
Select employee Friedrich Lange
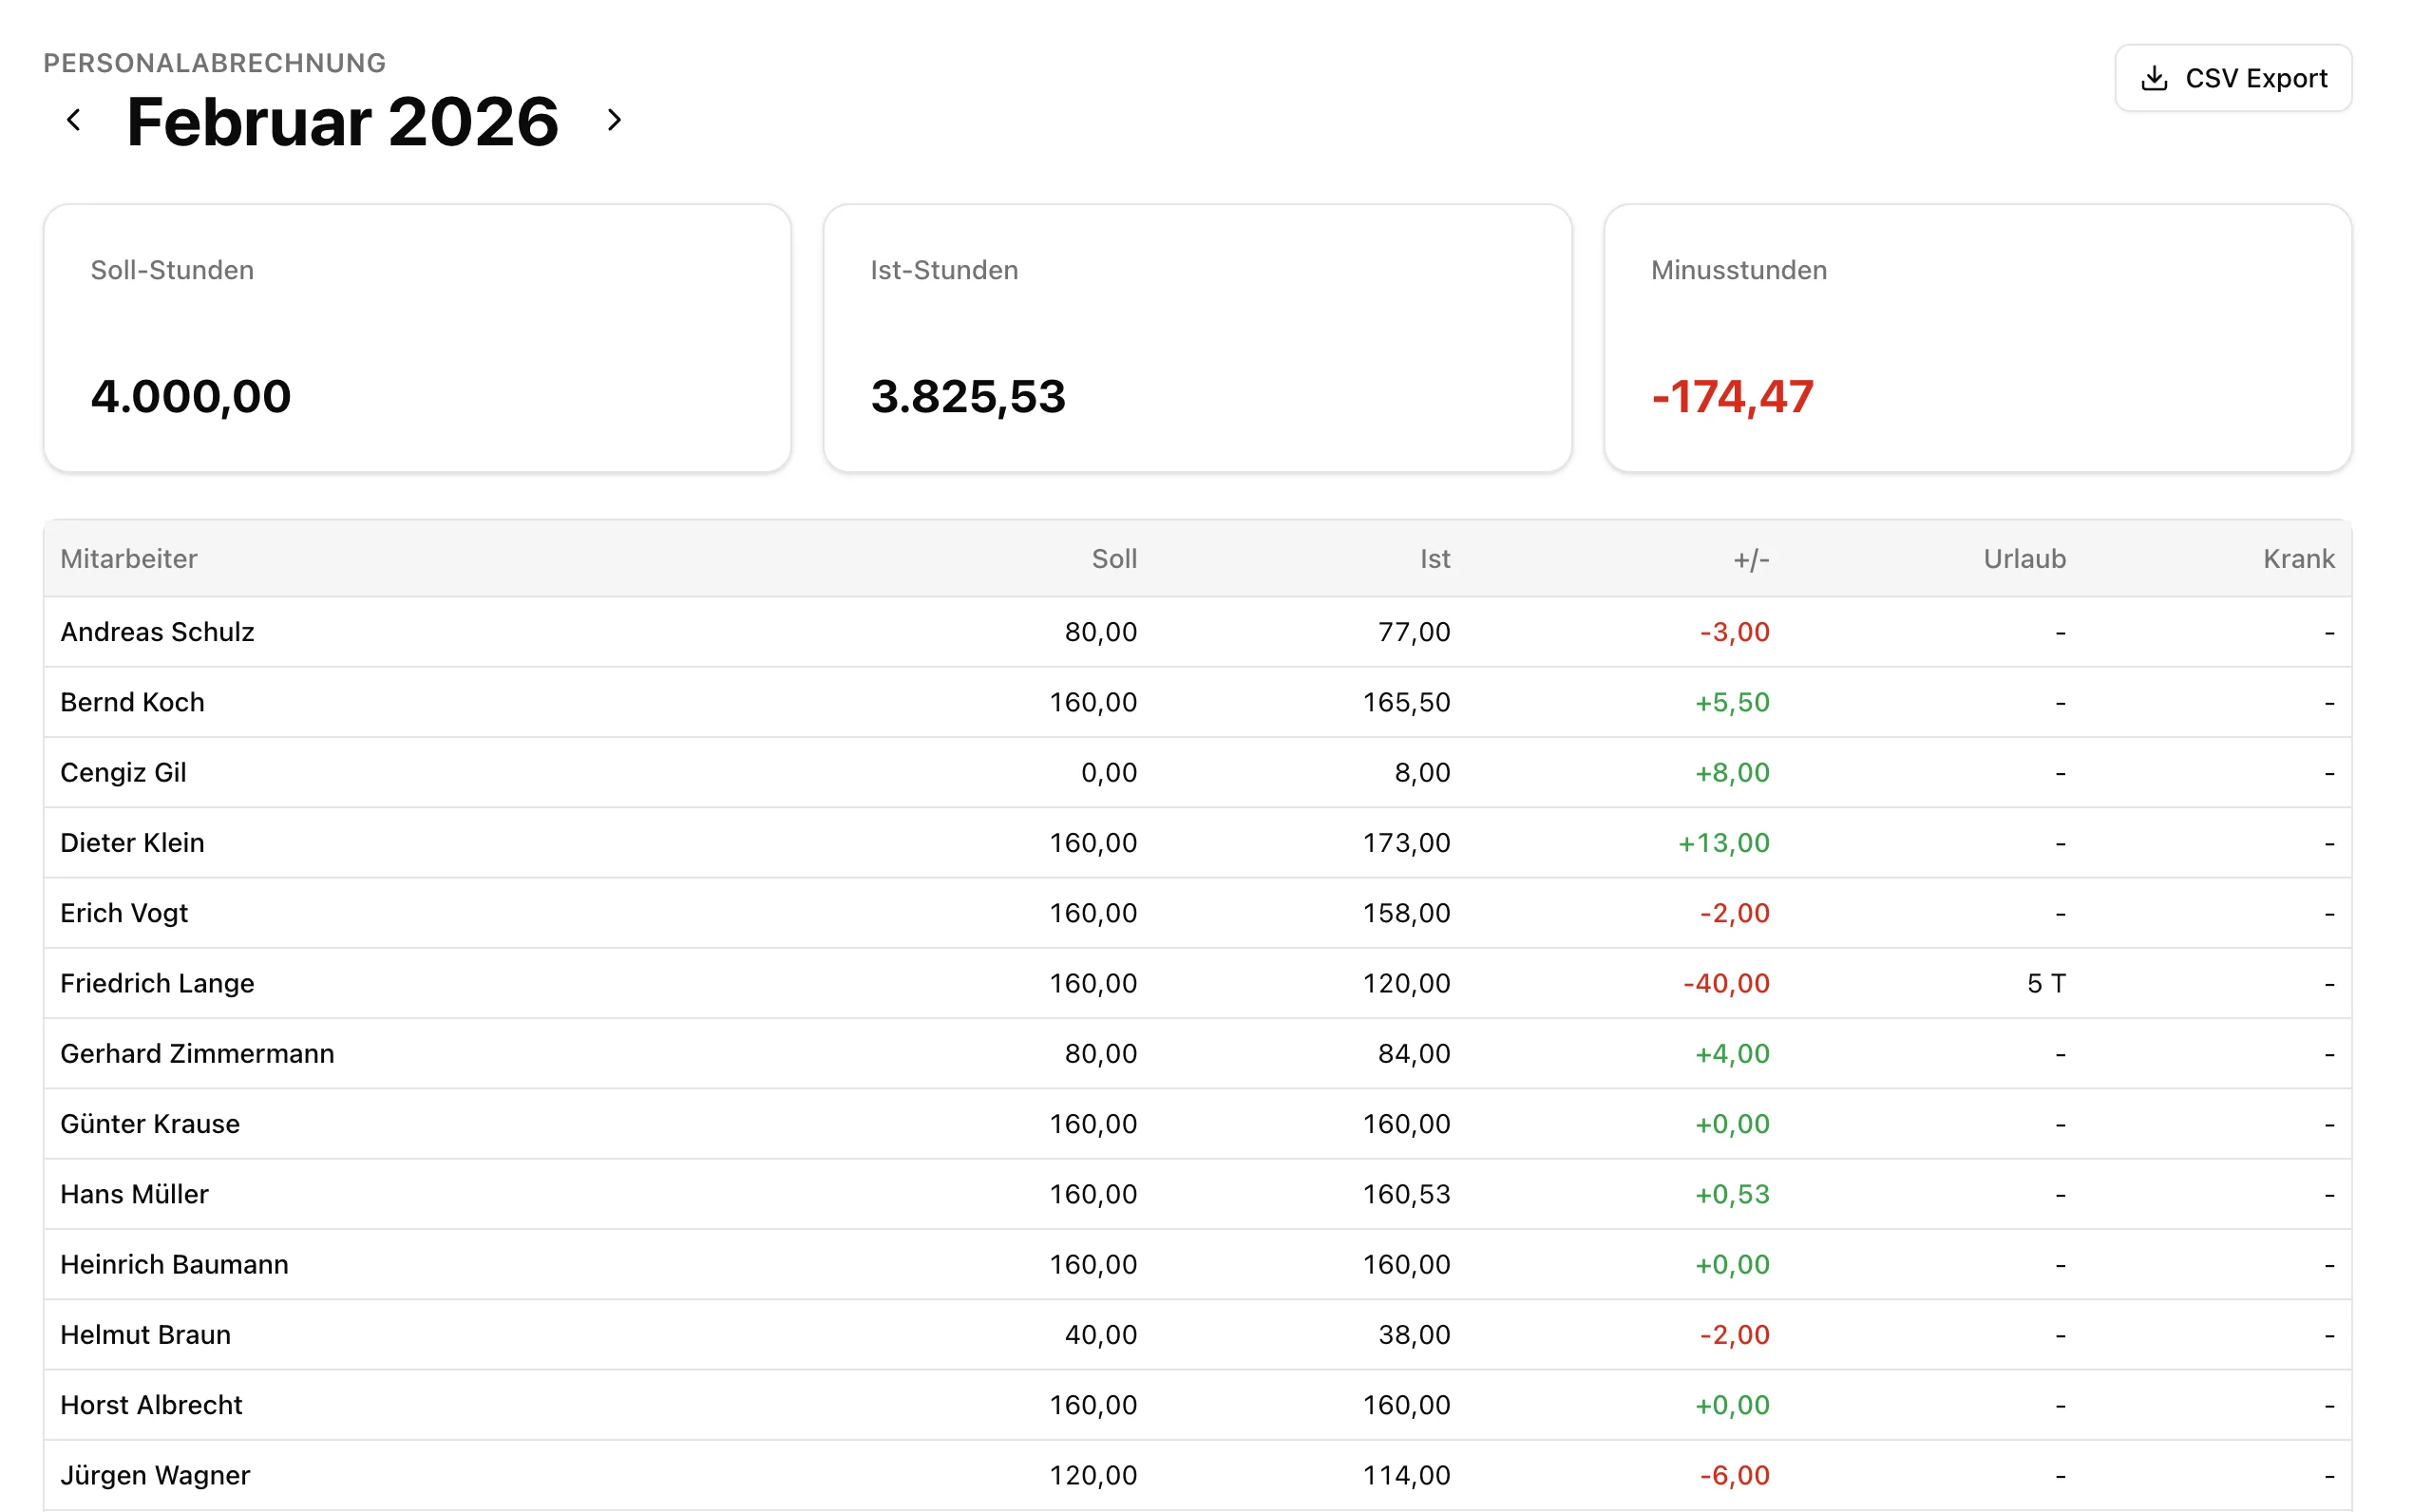click(158, 983)
